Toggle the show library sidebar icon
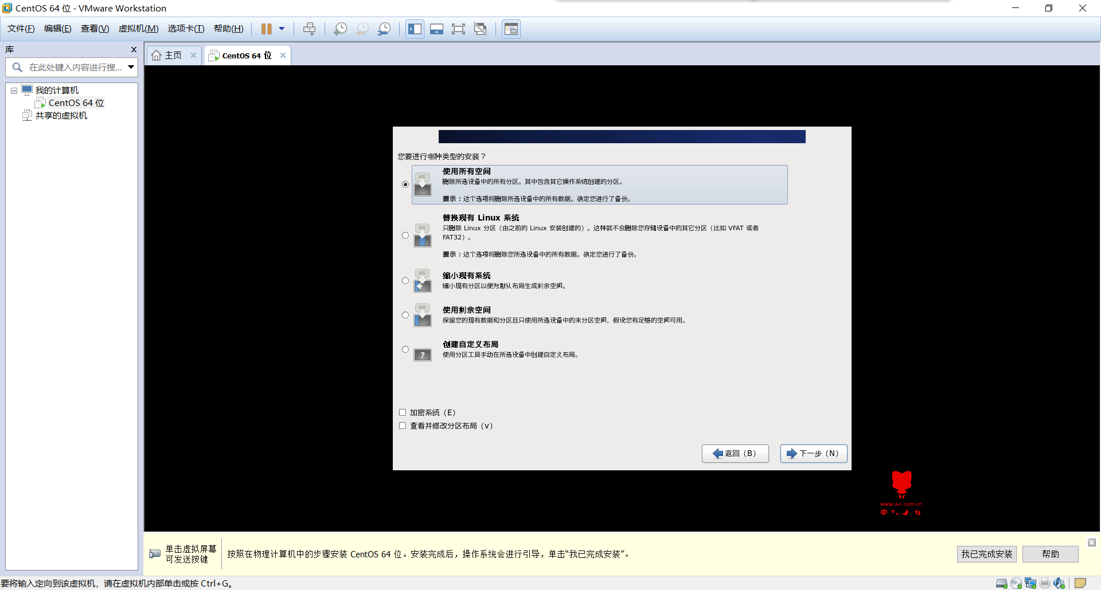 (x=415, y=29)
